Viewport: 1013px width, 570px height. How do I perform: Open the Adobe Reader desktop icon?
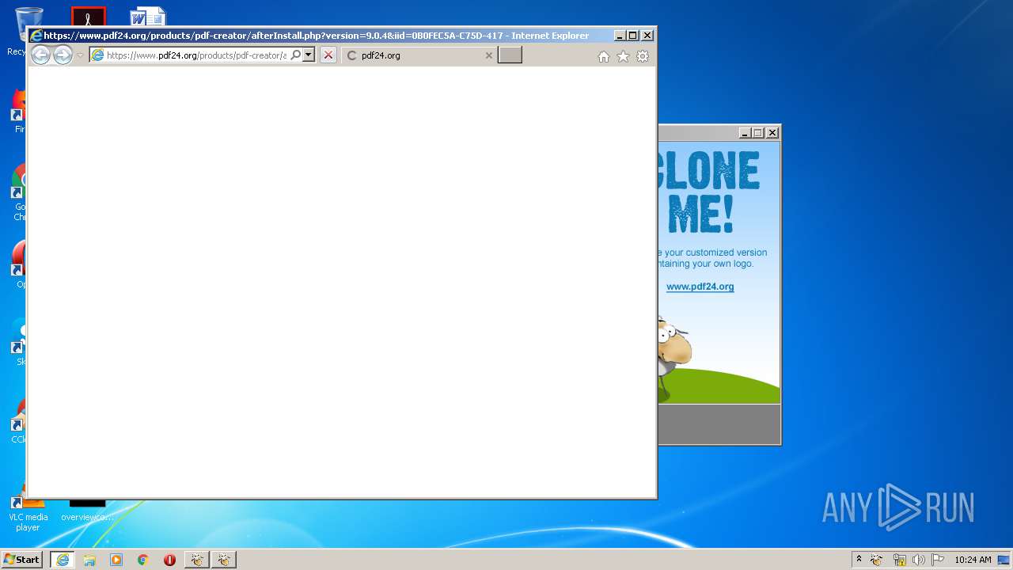pos(88,17)
